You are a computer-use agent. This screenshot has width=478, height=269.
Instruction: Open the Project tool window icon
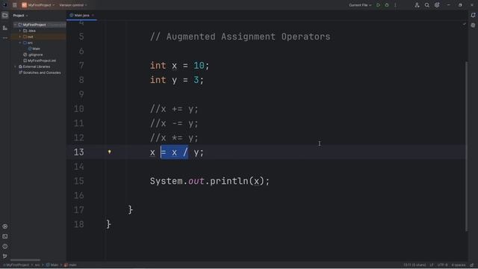(5, 15)
